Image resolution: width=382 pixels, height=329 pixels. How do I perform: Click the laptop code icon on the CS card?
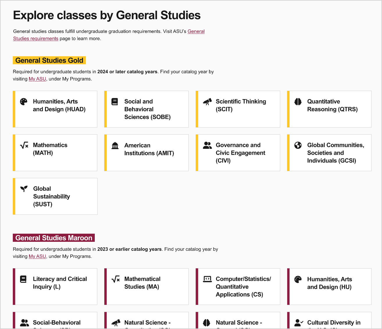207,279
